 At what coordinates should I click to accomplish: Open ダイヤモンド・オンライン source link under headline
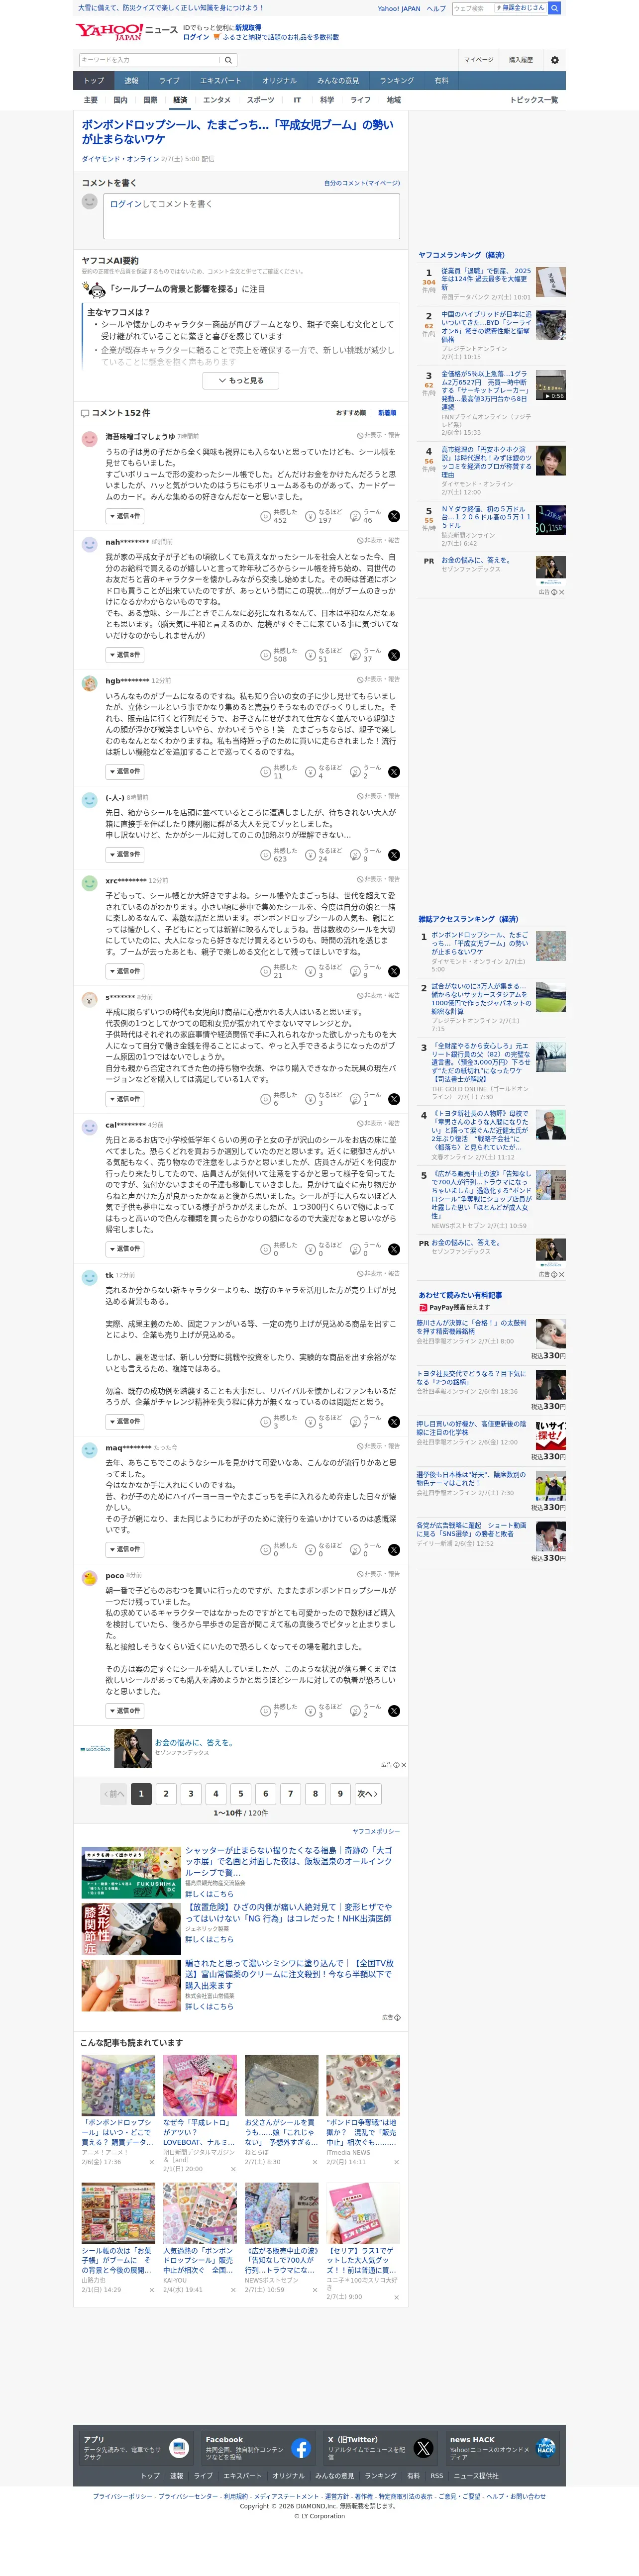coord(120,159)
